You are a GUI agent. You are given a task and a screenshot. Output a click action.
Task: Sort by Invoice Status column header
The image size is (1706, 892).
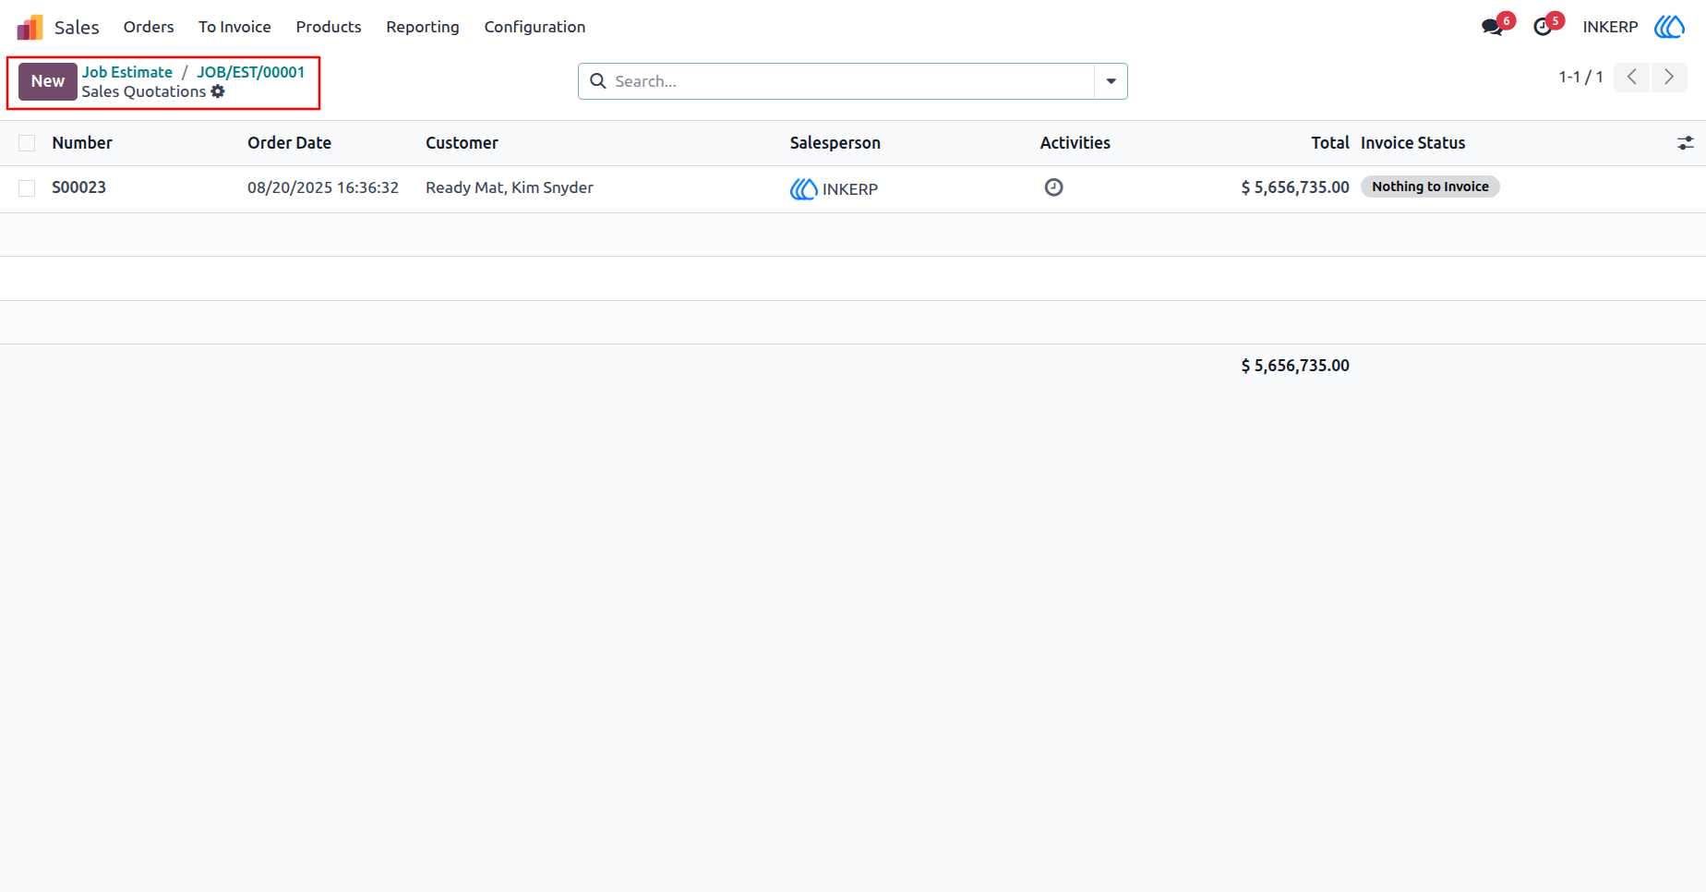tap(1412, 143)
